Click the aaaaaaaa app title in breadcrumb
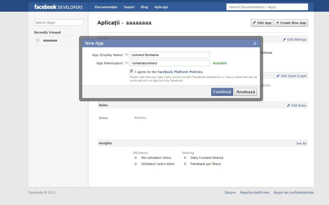This screenshot has width=329, height=205. 138,23
